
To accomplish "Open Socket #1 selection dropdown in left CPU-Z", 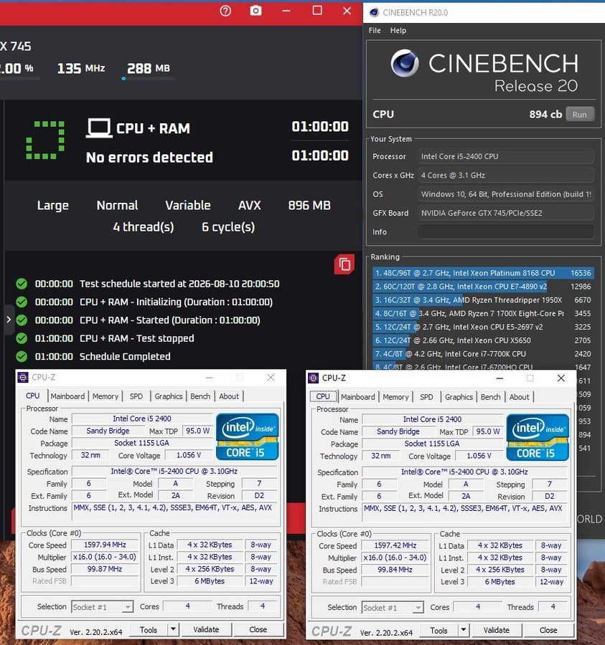I will 102,607.
